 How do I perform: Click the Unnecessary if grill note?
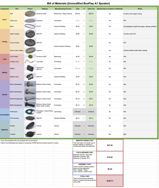pyautogui.click(x=140, y=26)
